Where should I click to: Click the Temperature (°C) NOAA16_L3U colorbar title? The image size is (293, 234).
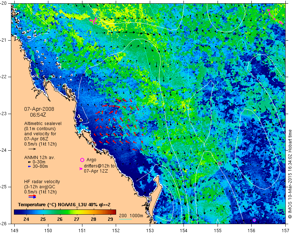point(64,205)
